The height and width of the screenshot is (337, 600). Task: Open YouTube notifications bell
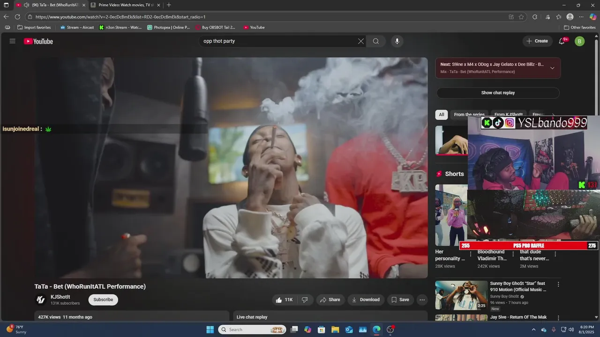(562, 41)
